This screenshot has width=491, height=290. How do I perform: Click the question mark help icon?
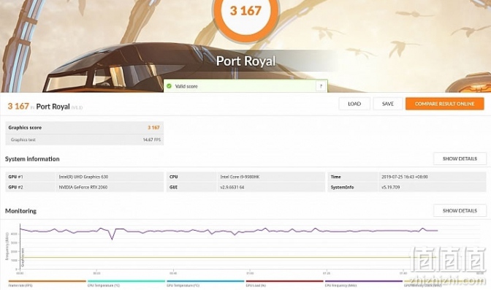coord(321,86)
